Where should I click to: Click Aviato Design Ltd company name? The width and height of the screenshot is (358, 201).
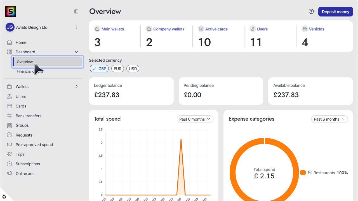click(x=32, y=27)
